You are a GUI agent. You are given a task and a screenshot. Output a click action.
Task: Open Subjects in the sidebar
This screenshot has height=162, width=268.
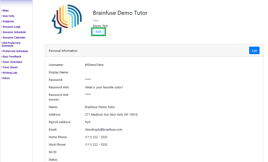(8, 22)
